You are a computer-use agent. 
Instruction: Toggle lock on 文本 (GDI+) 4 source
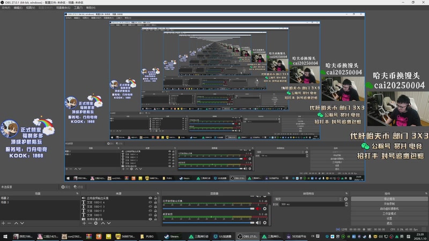156,202
